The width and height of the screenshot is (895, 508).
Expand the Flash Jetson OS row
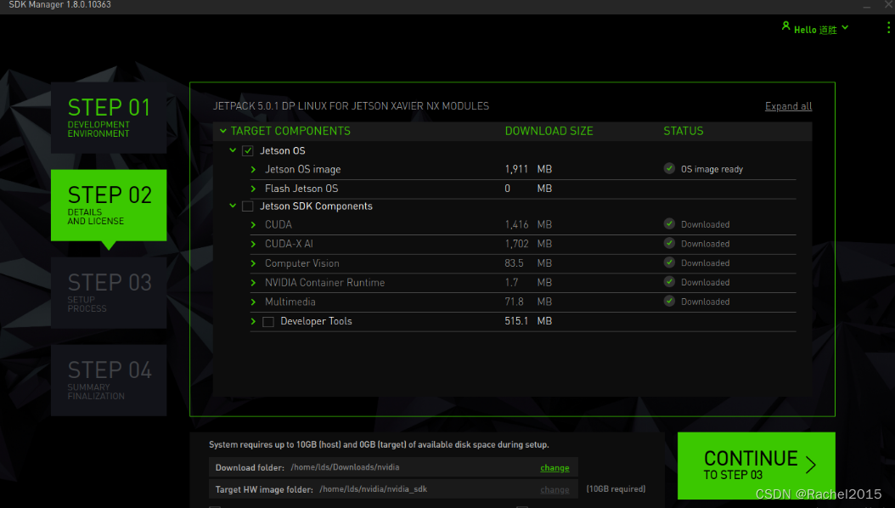(253, 189)
